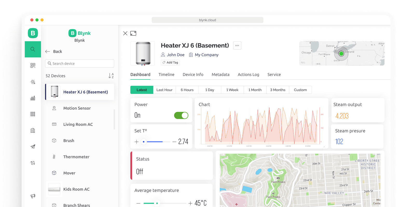Image resolution: width=415 pixels, height=207 pixels.
Task: Select the 1 Month time range
Action: 255,90
